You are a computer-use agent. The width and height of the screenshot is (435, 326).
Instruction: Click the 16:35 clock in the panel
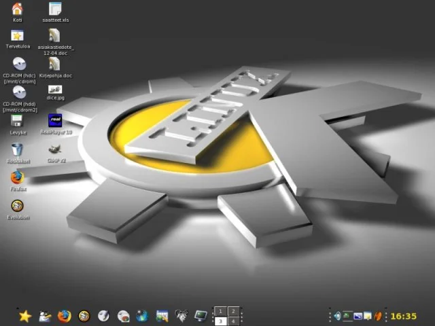click(x=403, y=316)
